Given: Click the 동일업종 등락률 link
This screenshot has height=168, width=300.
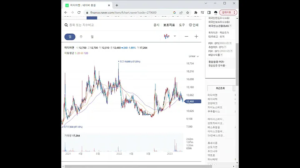Looking at the screenshot, I should pos(217,65).
